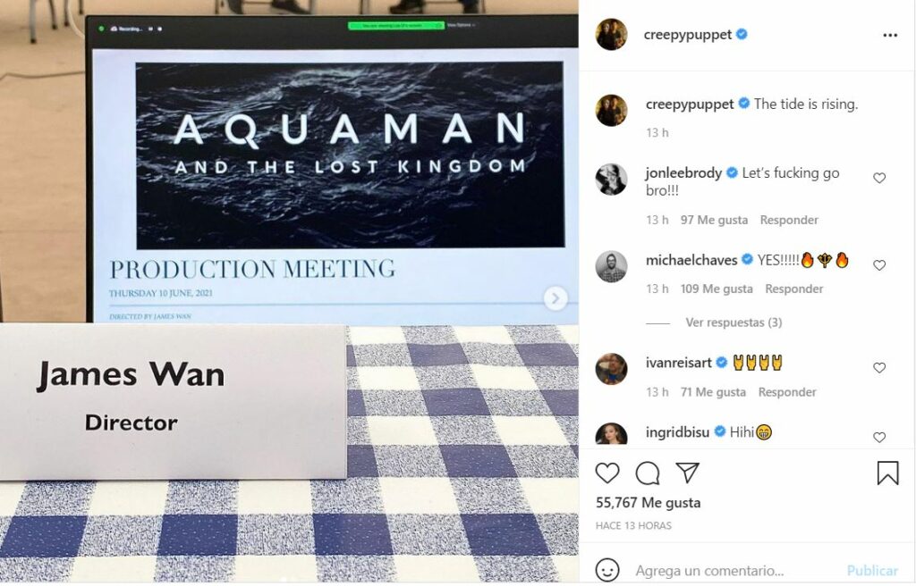Expand Ver respuestas (3) replies
Screen dimensions: 916x586
click(734, 322)
